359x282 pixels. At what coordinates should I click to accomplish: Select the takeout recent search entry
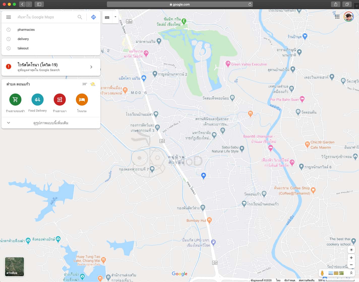23,48
